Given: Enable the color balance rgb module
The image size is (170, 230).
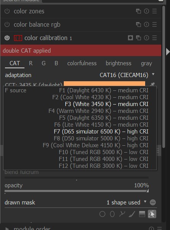Looking at the screenshot, I should point(7,24).
